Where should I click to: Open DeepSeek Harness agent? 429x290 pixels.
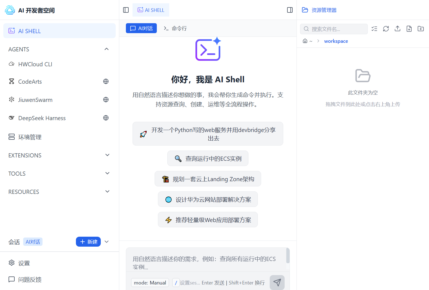(x=42, y=118)
